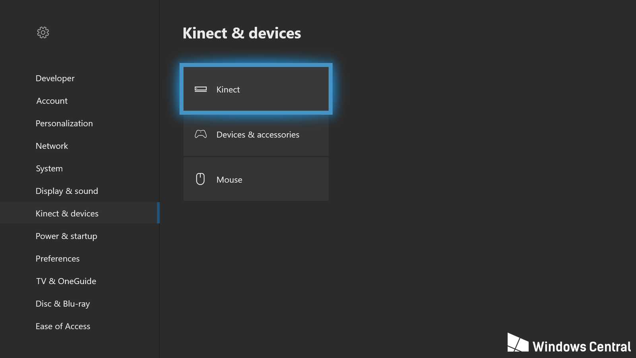
Task: Open the Account section
Action: pyautogui.click(x=52, y=101)
